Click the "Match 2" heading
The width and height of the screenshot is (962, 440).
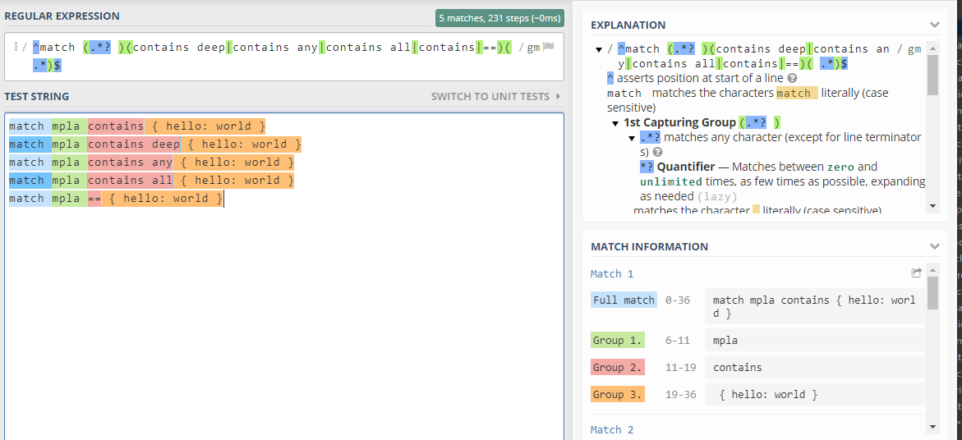[x=612, y=430]
